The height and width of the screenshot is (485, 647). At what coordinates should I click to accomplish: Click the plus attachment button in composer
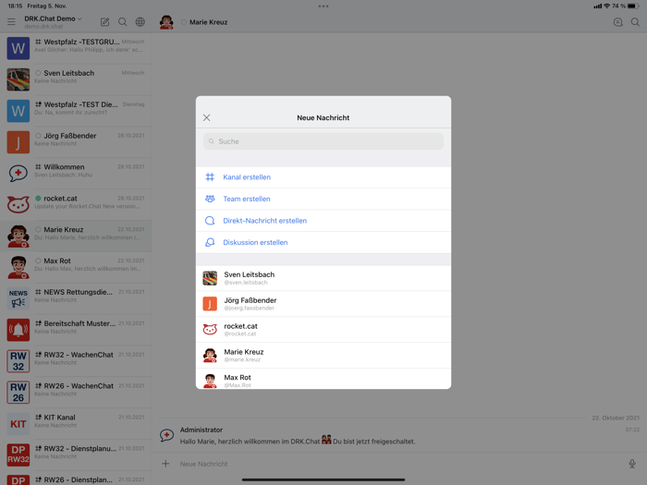pyautogui.click(x=165, y=464)
